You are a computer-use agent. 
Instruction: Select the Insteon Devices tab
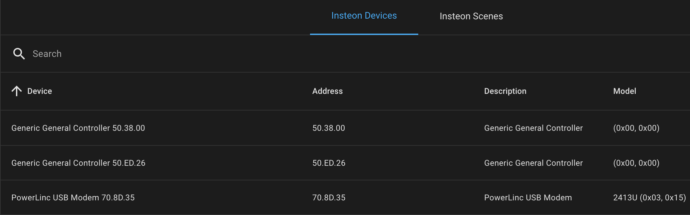tap(364, 15)
